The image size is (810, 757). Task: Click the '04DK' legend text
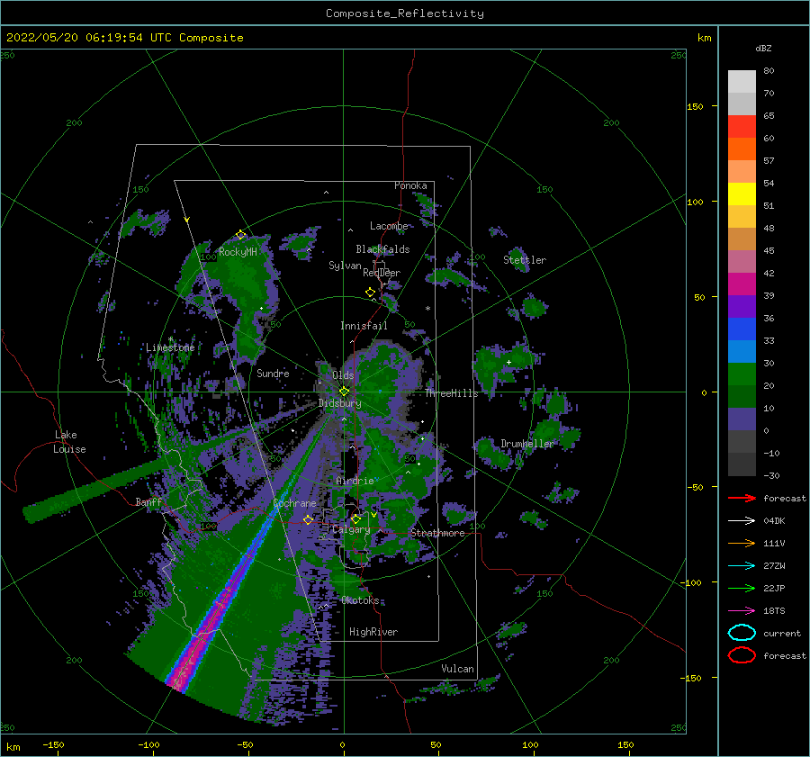click(774, 521)
